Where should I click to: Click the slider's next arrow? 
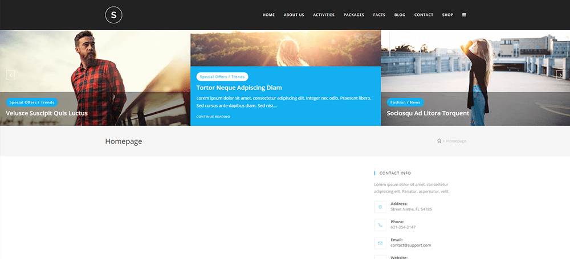click(x=560, y=74)
